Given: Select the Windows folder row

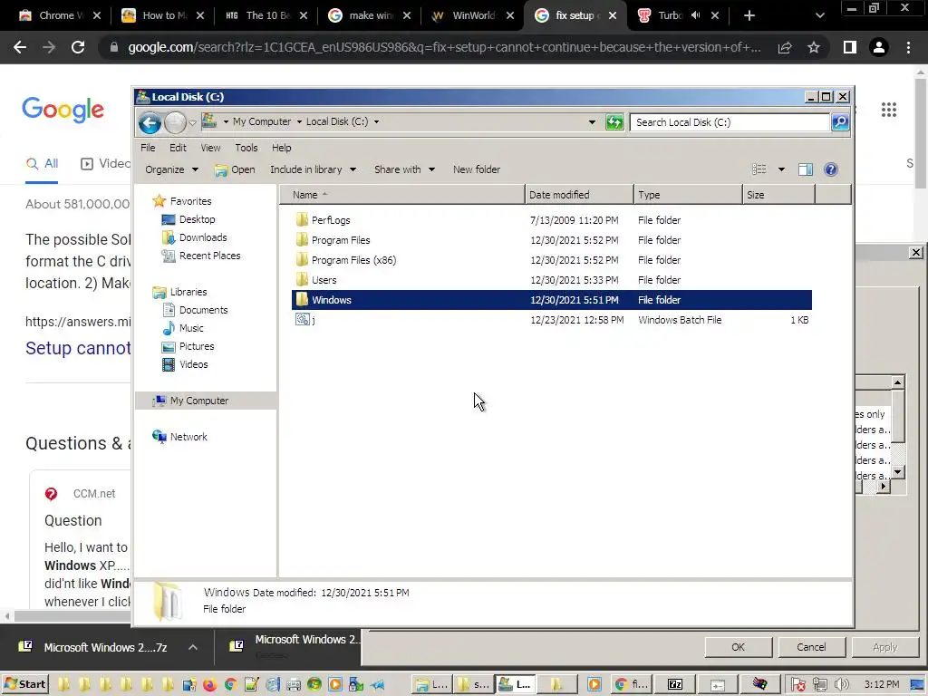Looking at the screenshot, I should (552, 300).
